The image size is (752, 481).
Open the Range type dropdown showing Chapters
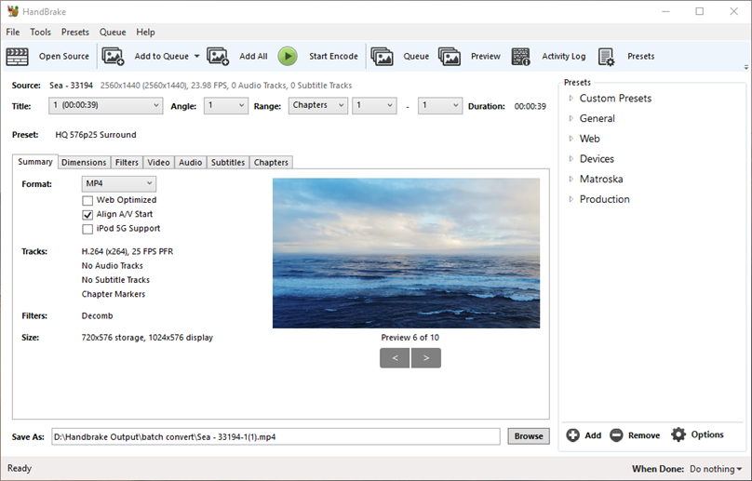pyautogui.click(x=317, y=105)
